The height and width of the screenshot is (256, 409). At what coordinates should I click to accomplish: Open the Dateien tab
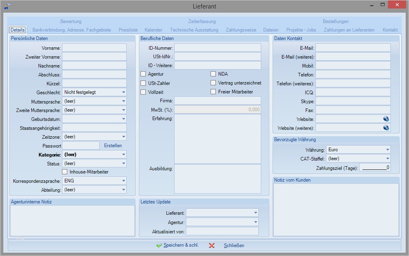pos(271,30)
